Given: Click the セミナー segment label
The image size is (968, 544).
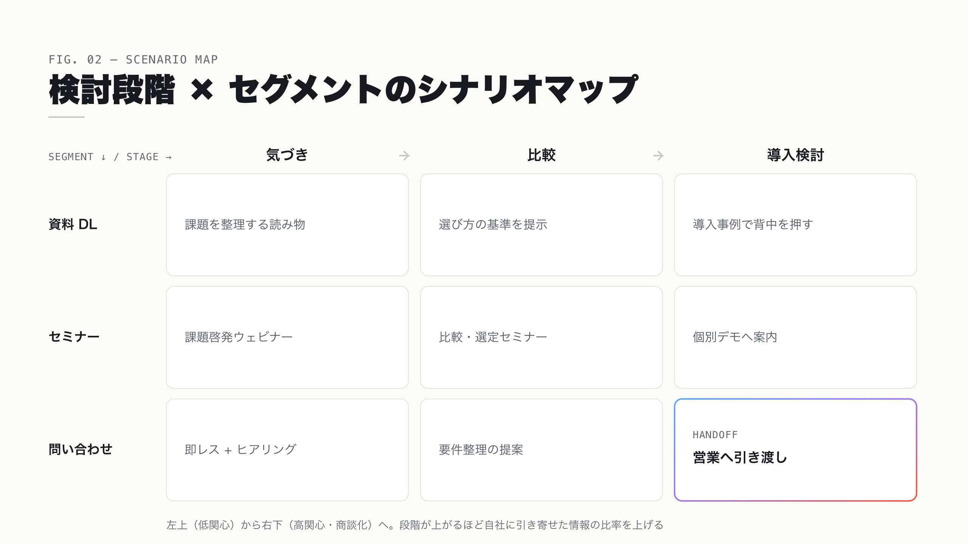Looking at the screenshot, I should (74, 337).
